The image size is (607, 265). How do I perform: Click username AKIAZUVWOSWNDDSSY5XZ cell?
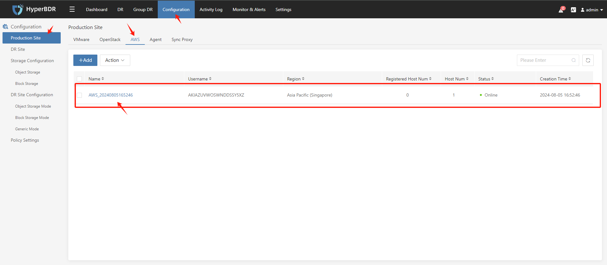pyautogui.click(x=216, y=95)
